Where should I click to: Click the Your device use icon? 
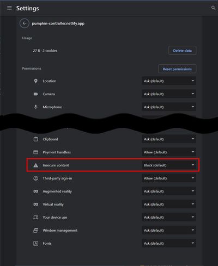click(36, 217)
